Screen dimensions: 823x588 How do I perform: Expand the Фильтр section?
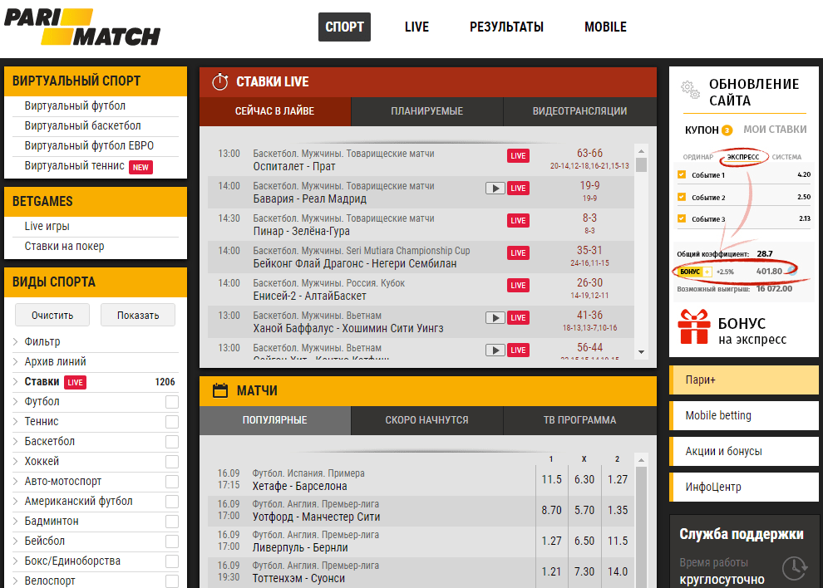tap(16, 341)
